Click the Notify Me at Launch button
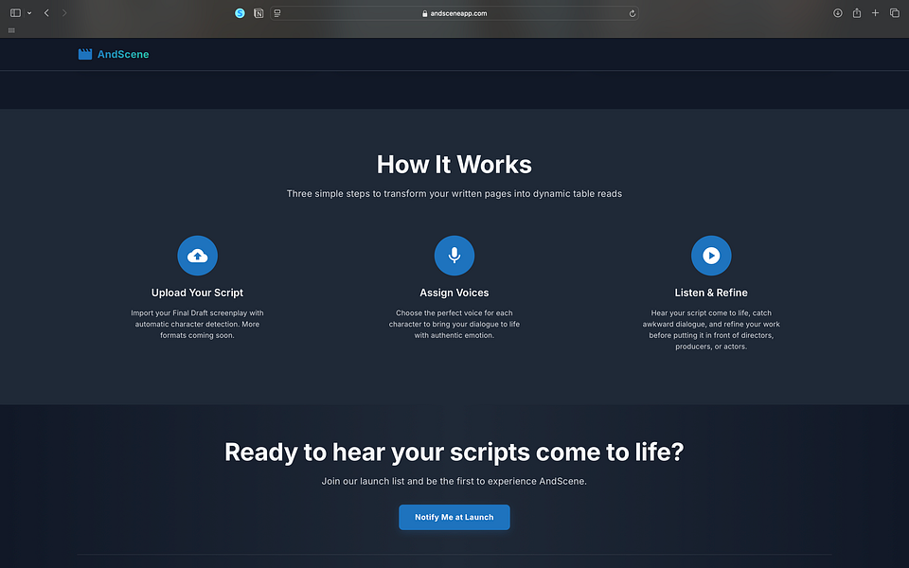This screenshot has width=909, height=568. (454, 517)
